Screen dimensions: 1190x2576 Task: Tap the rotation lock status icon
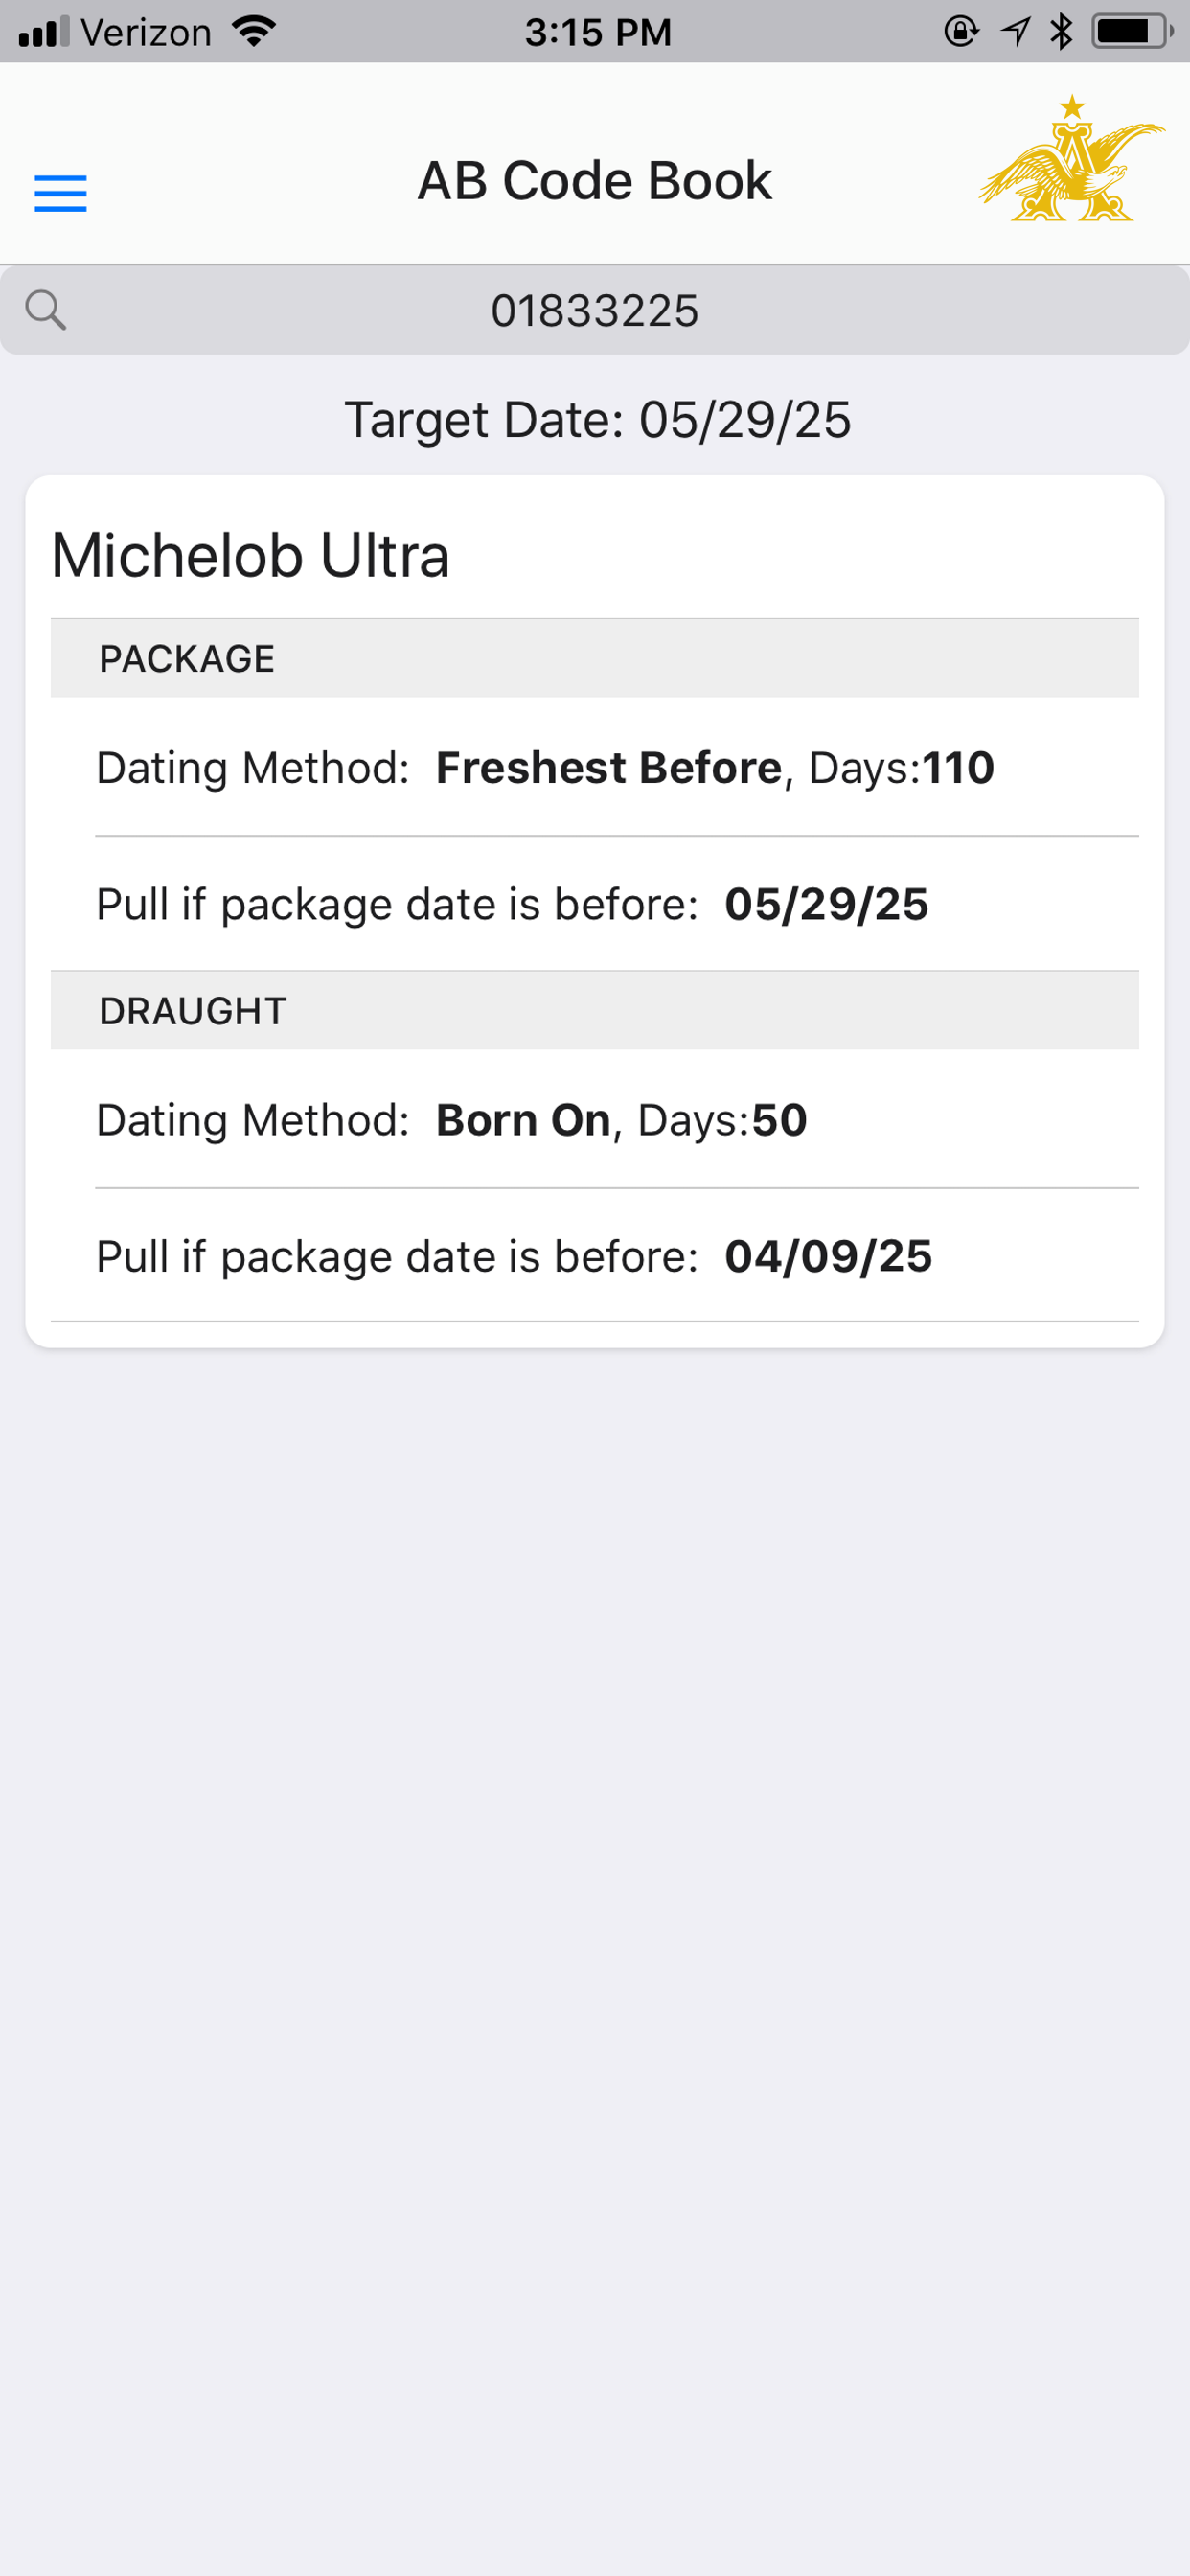pyautogui.click(x=961, y=32)
